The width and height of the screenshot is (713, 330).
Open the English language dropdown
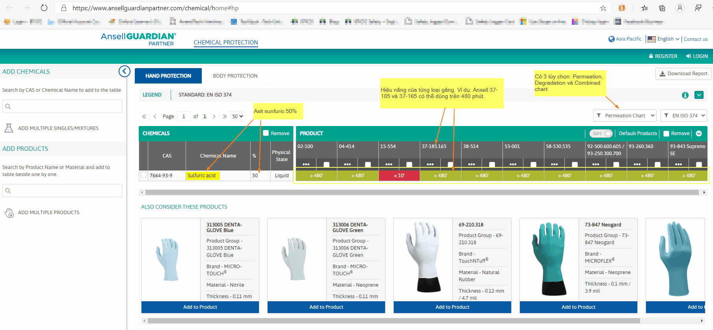tap(664, 39)
